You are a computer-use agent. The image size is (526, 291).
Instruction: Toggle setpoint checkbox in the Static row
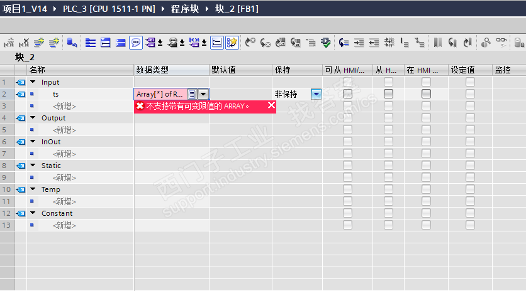(470, 165)
